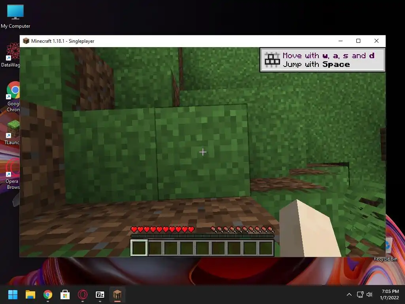This screenshot has height=304, width=405.
Task: Click the last hotbar slot
Action: [x=266, y=248]
